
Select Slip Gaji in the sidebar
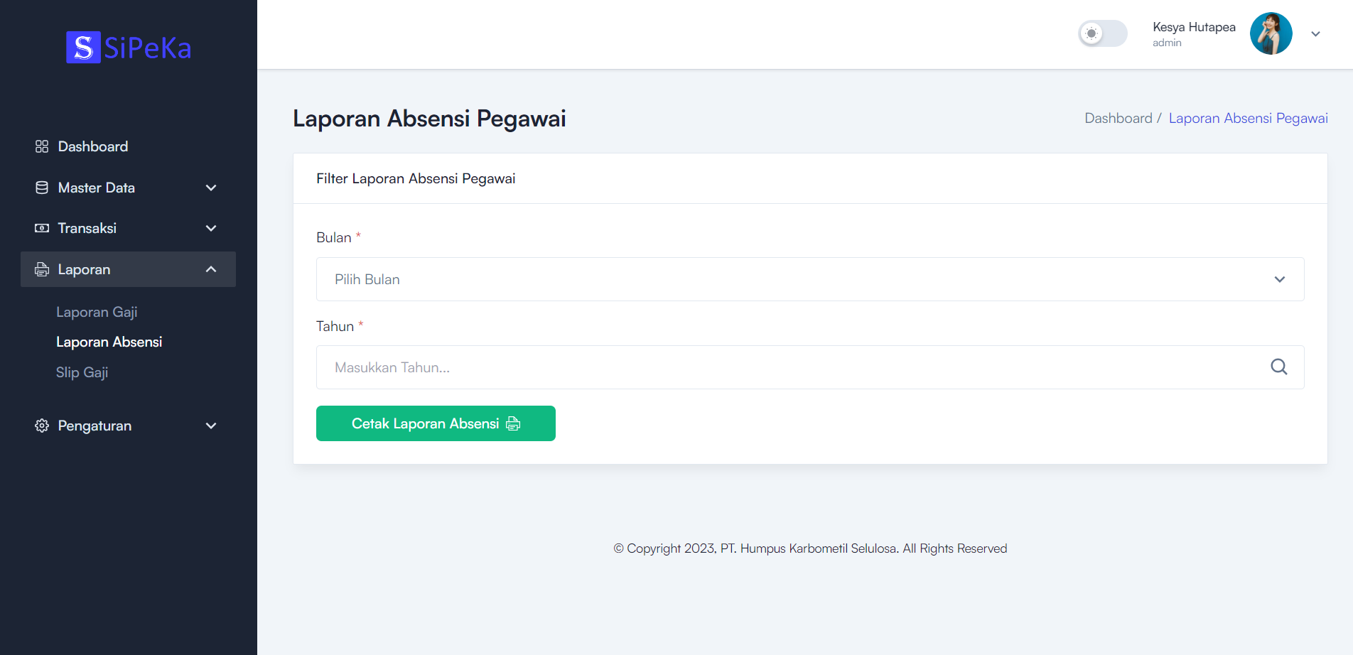click(x=82, y=372)
